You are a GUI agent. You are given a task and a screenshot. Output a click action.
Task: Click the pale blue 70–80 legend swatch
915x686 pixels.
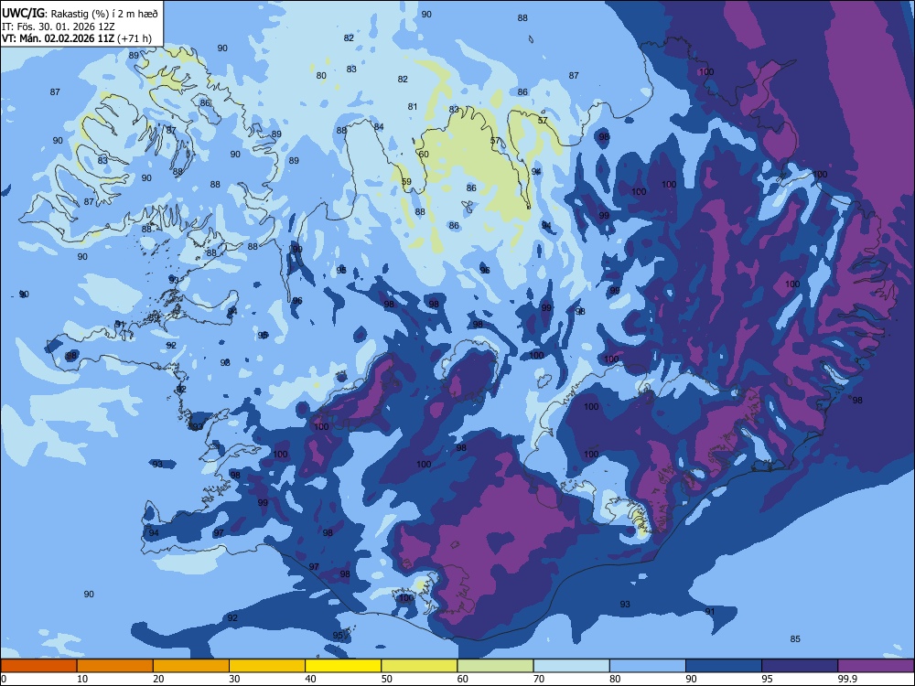coord(571,666)
